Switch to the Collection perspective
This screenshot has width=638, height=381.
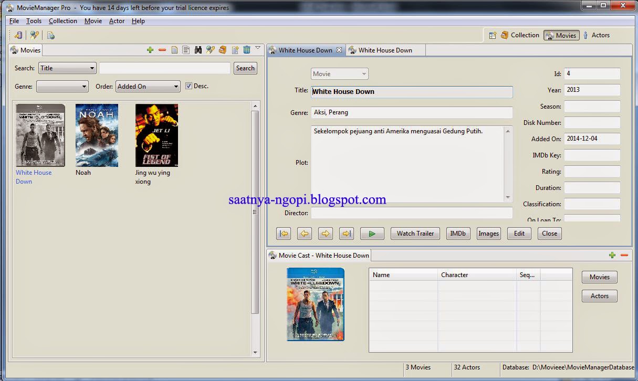click(x=520, y=35)
